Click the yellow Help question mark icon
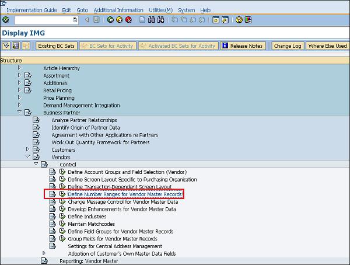 239,20
